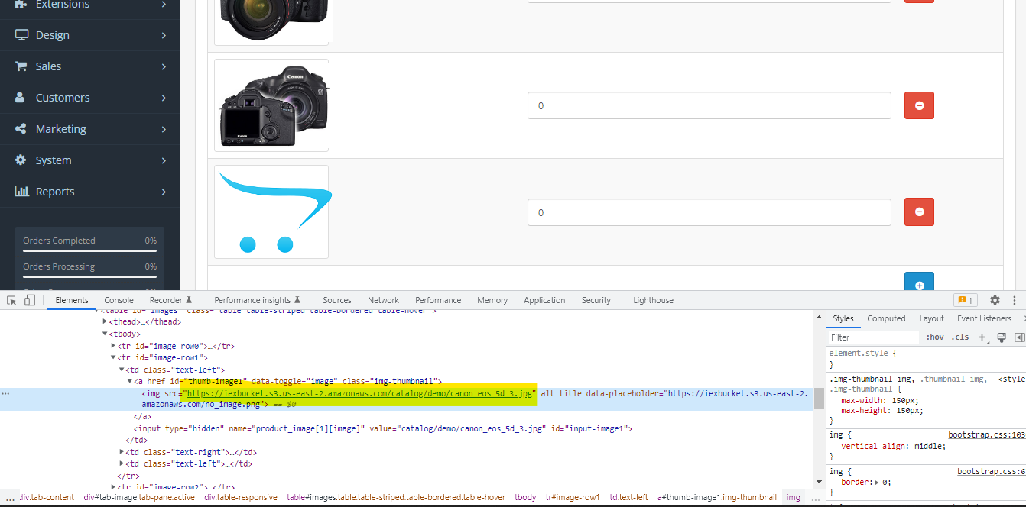
Task: Open DevTools settings gear
Action: pyautogui.click(x=995, y=300)
